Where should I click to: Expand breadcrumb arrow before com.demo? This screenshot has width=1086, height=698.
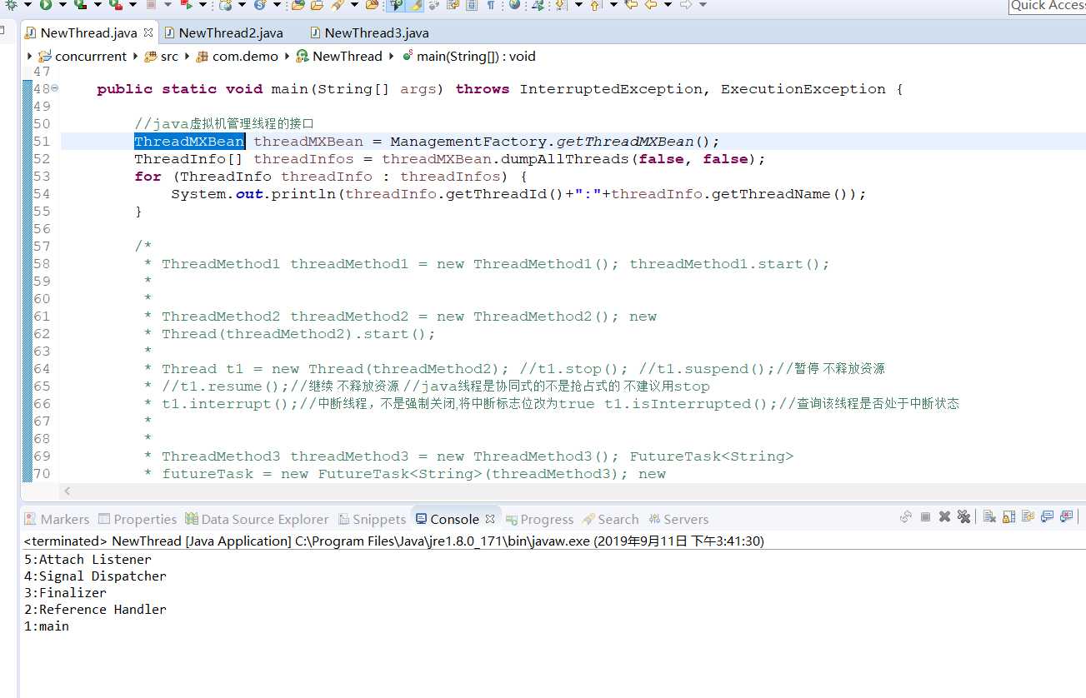(x=187, y=56)
